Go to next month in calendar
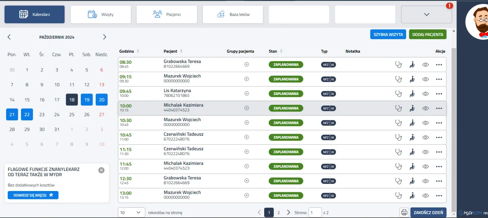The image size is (488, 218). [x=104, y=37]
